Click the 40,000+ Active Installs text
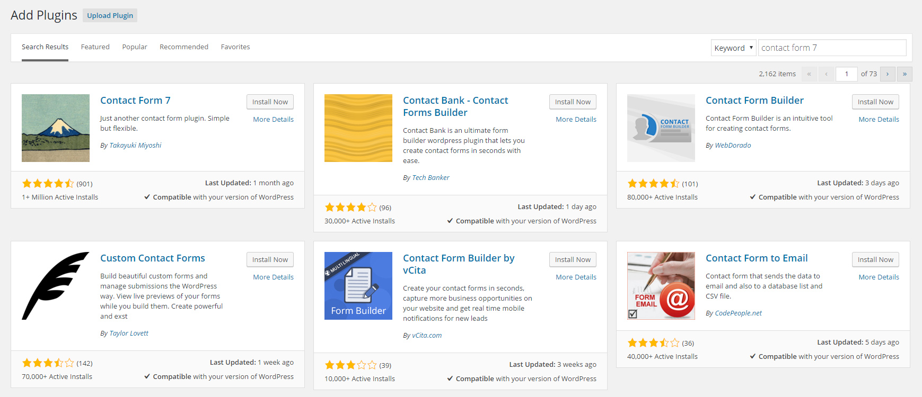922x397 pixels. (x=662, y=356)
